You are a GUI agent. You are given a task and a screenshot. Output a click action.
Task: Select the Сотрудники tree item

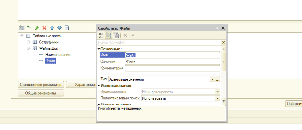tap(49, 42)
